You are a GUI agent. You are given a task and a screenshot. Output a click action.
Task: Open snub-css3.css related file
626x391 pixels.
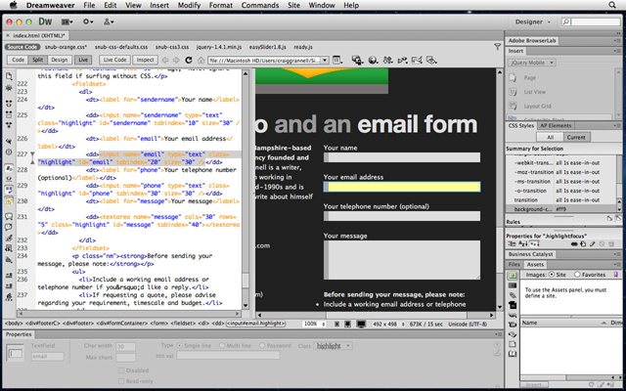click(172, 47)
